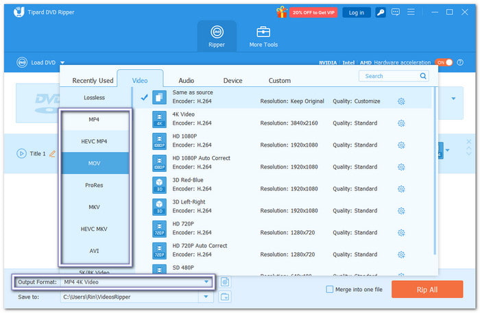Open settings gear for Same as source
The height and width of the screenshot is (313, 480).
tap(401, 101)
